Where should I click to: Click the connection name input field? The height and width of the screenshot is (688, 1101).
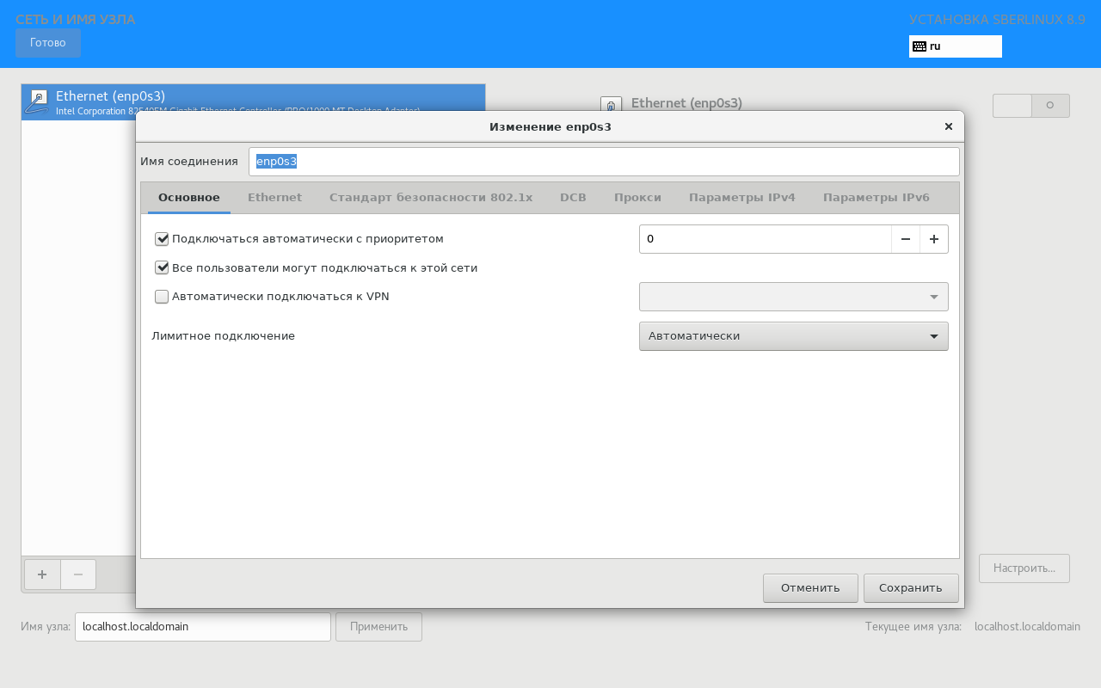[x=603, y=162]
